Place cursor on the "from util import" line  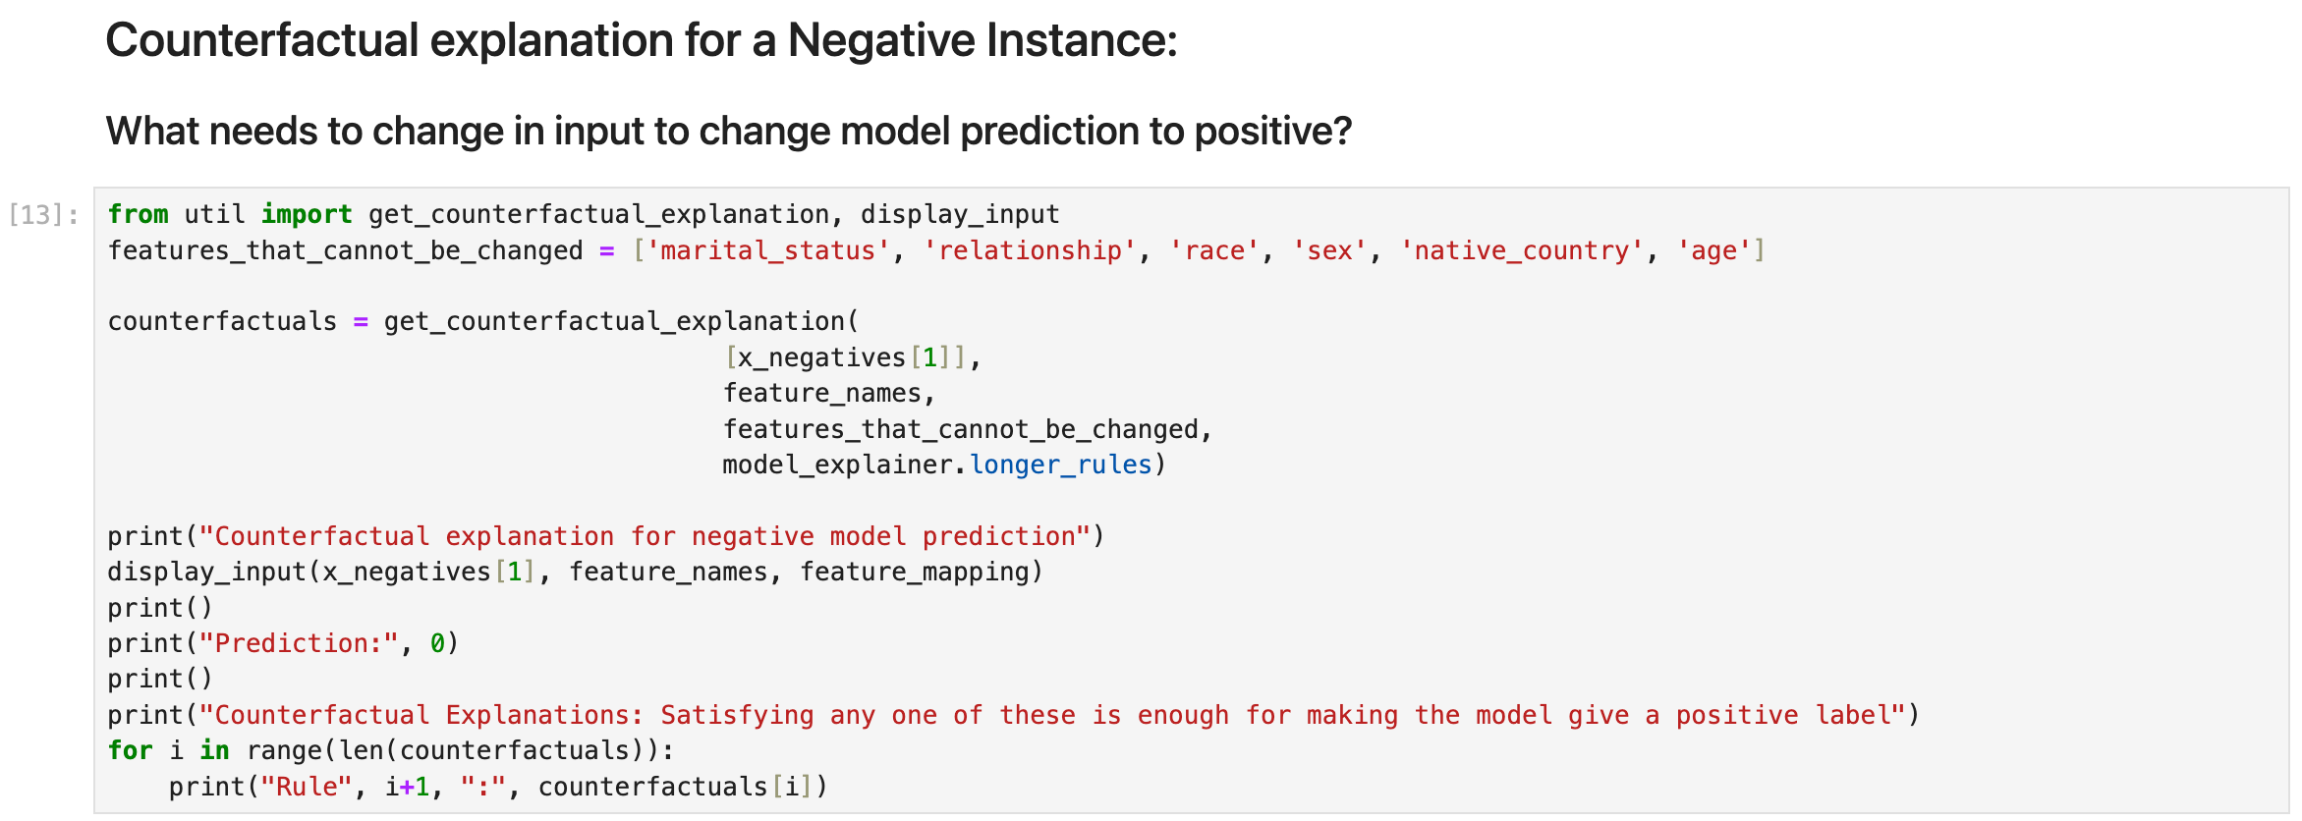[583, 215]
